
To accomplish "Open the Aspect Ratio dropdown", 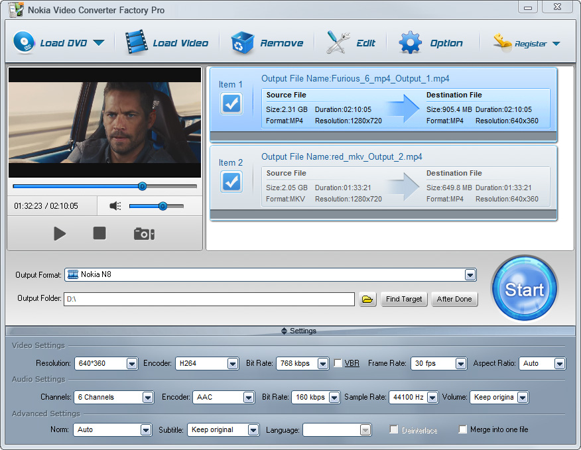I will pos(560,364).
